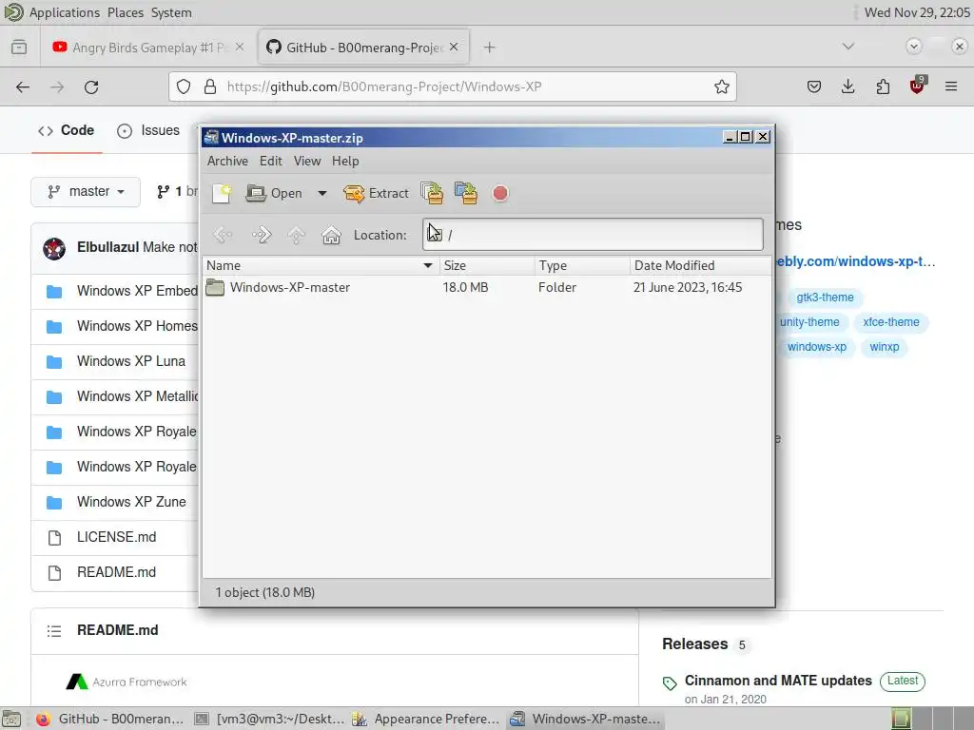Open the Firefox Downloads panel
This screenshot has width=974, height=730.
pos(847,86)
